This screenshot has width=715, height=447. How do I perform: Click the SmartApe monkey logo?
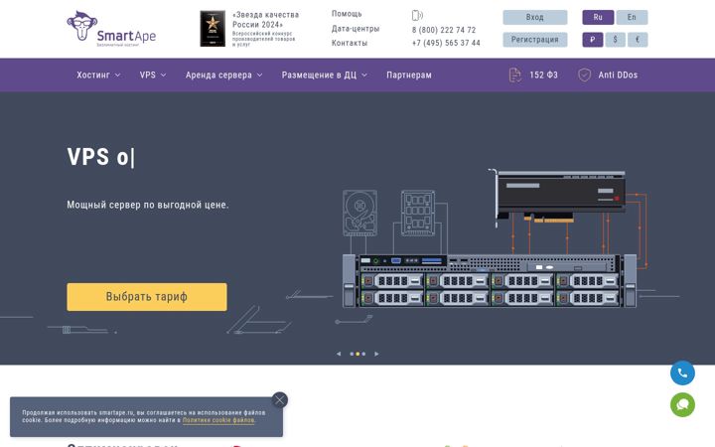click(111, 29)
